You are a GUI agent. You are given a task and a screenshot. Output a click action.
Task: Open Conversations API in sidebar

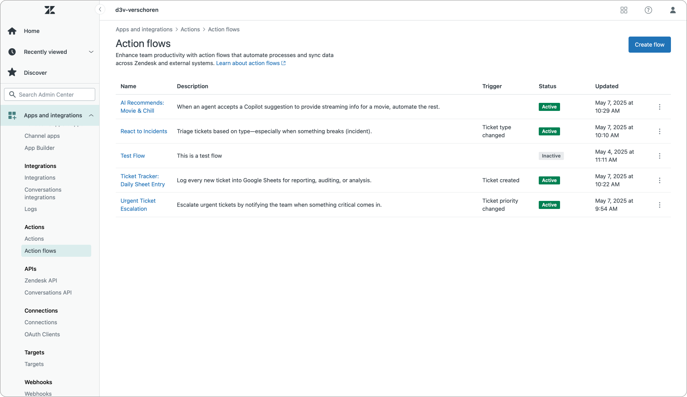coord(48,293)
